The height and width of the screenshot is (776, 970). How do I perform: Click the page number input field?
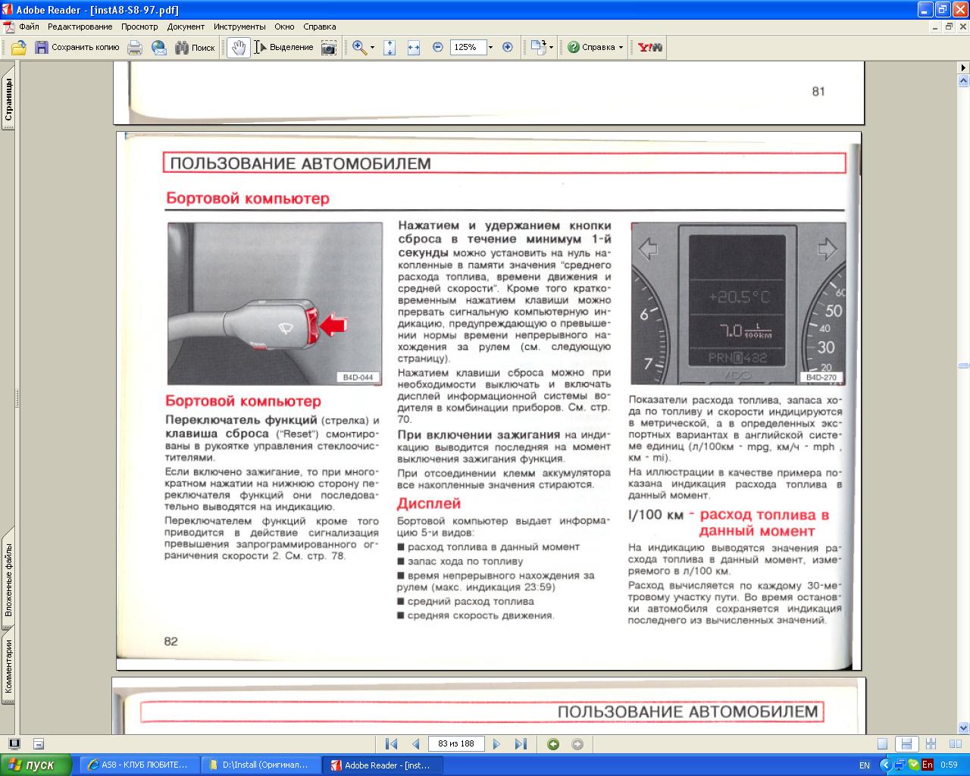[455, 744]
